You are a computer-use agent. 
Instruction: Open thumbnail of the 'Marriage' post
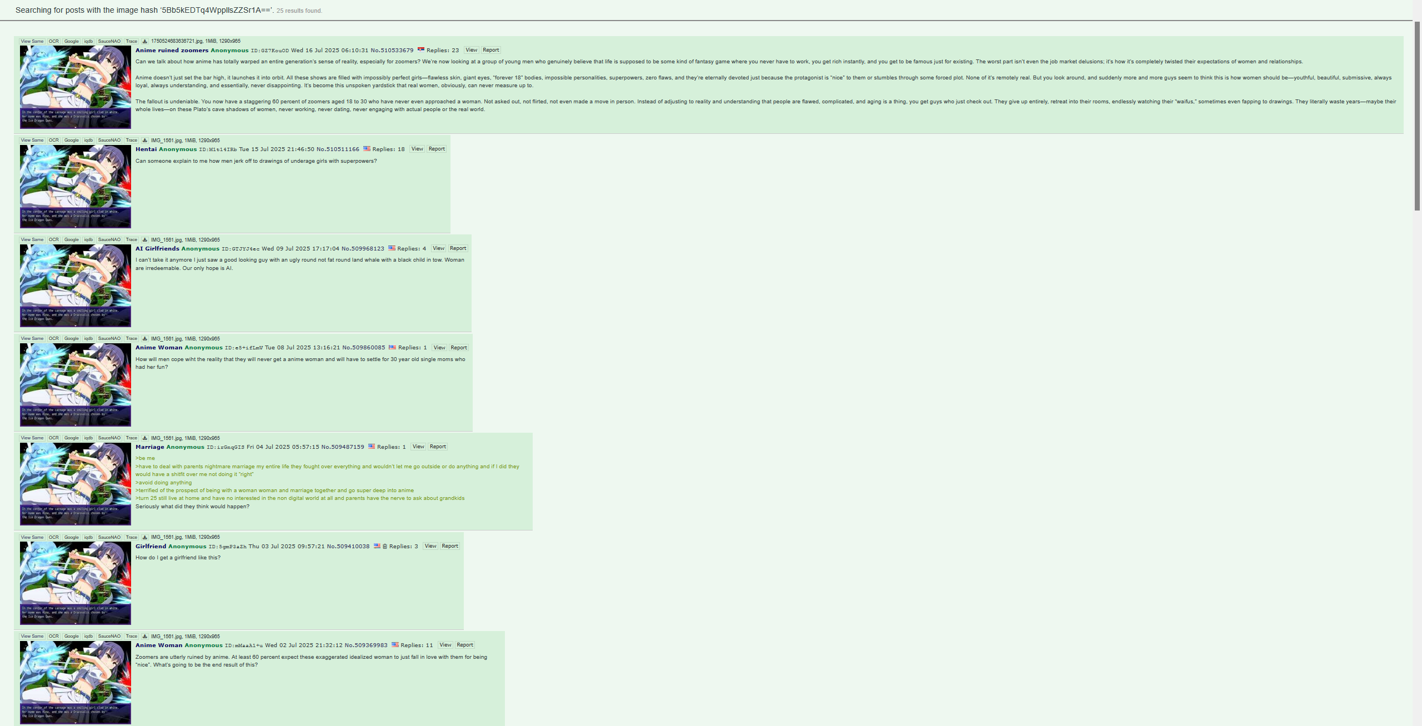(76, 484)
